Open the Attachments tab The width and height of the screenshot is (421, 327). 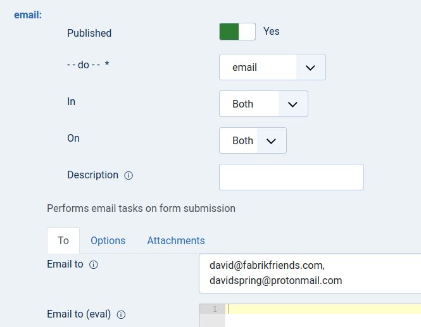click(x=176, y=240)
